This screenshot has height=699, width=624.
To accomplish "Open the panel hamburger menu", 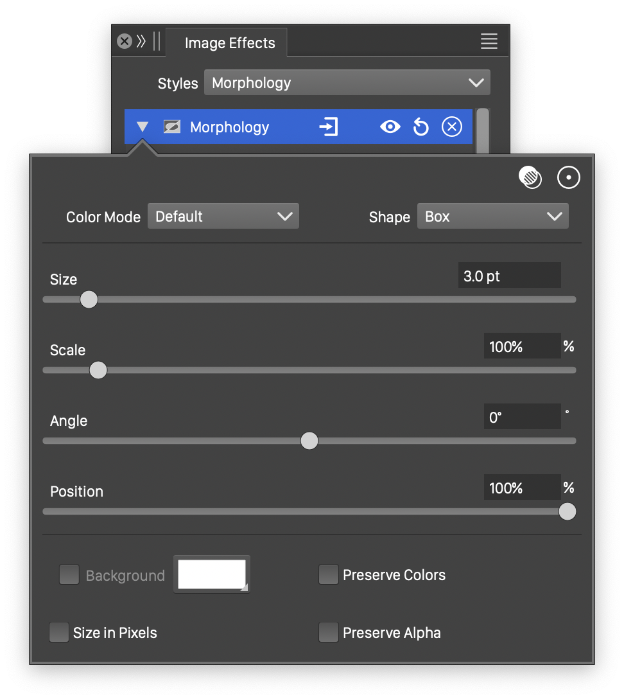I will [489, 42].
